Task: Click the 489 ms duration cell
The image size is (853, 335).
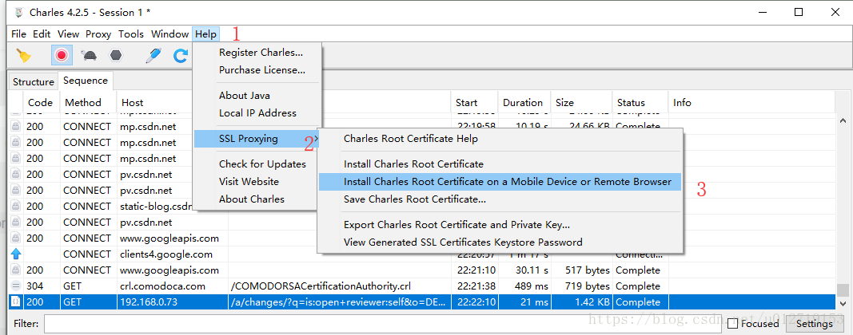Action: pos(524,286)
